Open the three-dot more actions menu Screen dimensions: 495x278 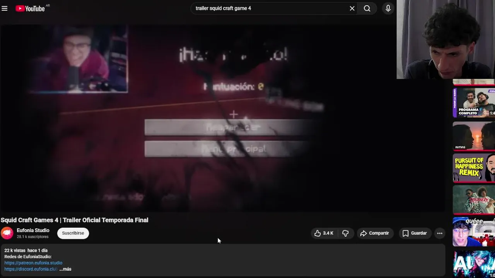(x=440, y=233)
